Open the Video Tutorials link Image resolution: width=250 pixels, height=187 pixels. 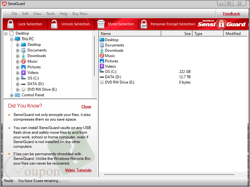tap(78, 170)
